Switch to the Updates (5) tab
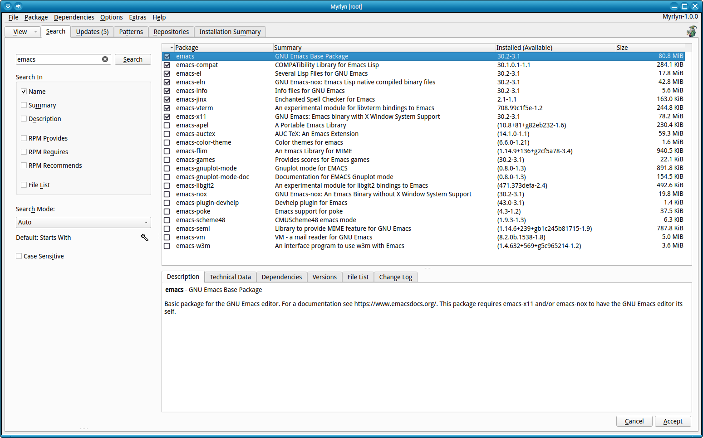The width and height of the screenshot is (703, 438). pyautogui.click(x=92, y=32)
